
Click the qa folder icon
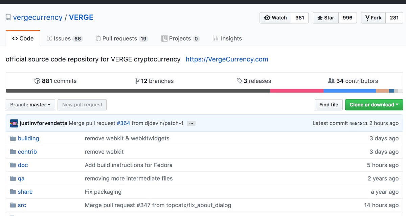pyautogui.click(x=13, y=179)
